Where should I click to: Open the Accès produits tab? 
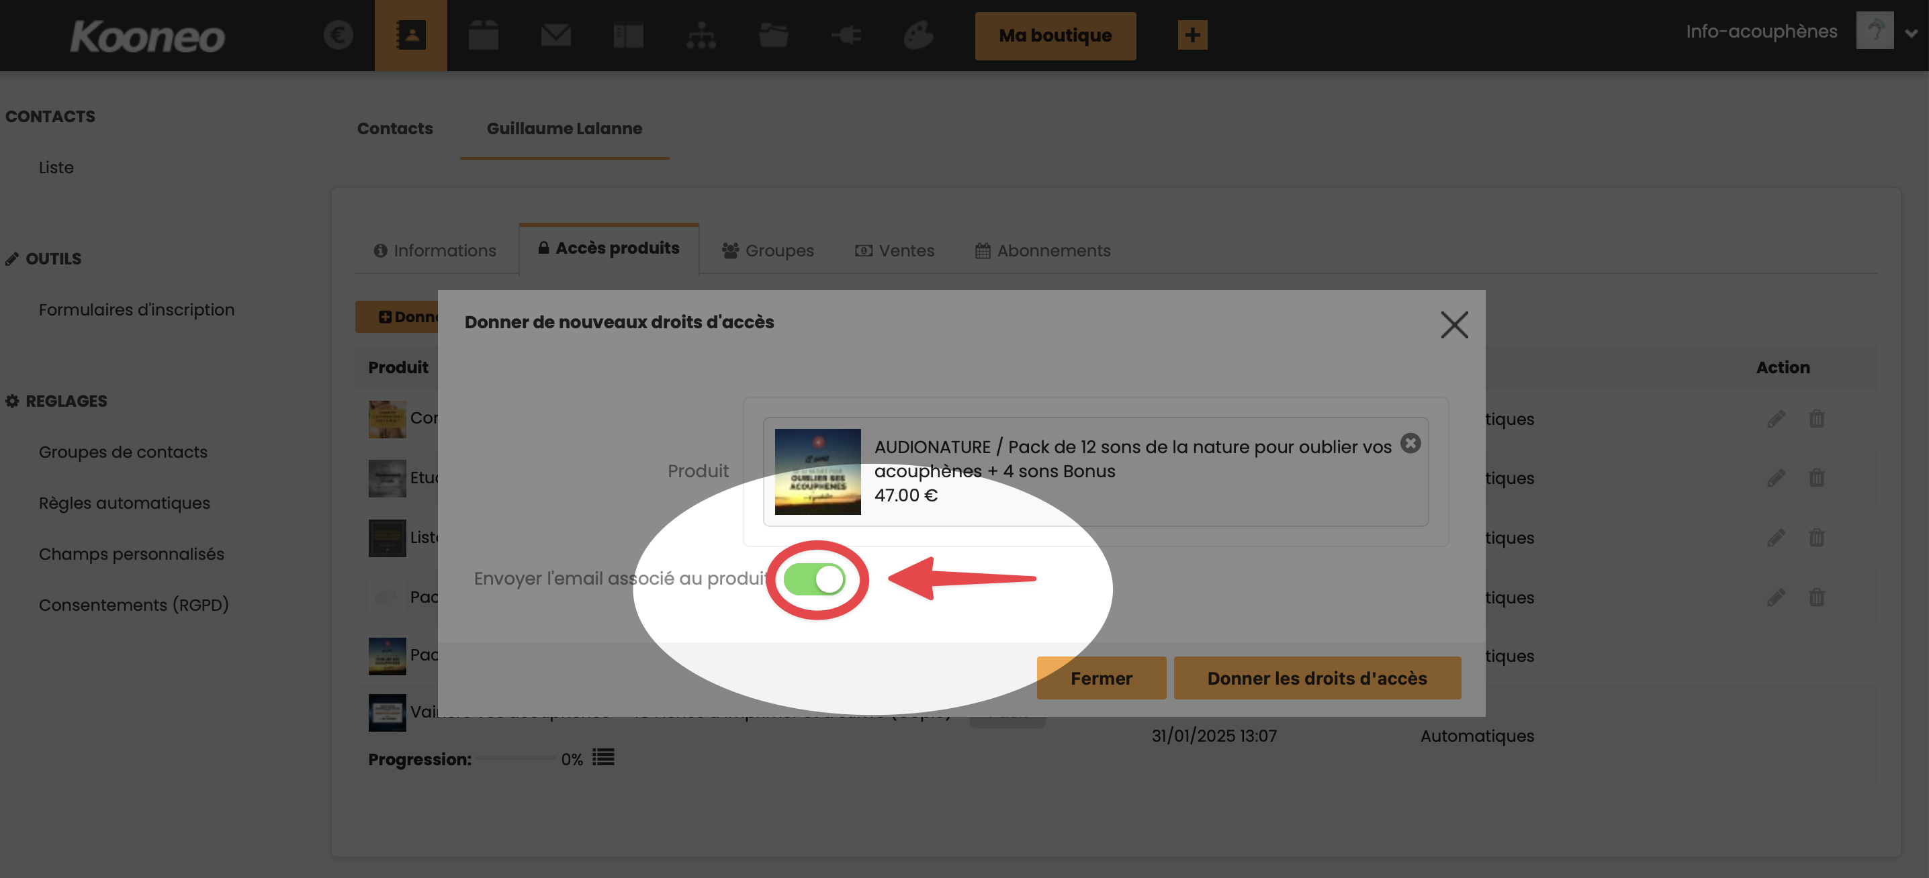pyautogui.click(x=609, y=248)
